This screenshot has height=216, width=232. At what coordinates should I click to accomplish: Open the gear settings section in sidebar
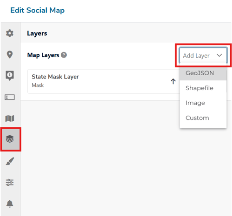10,33
